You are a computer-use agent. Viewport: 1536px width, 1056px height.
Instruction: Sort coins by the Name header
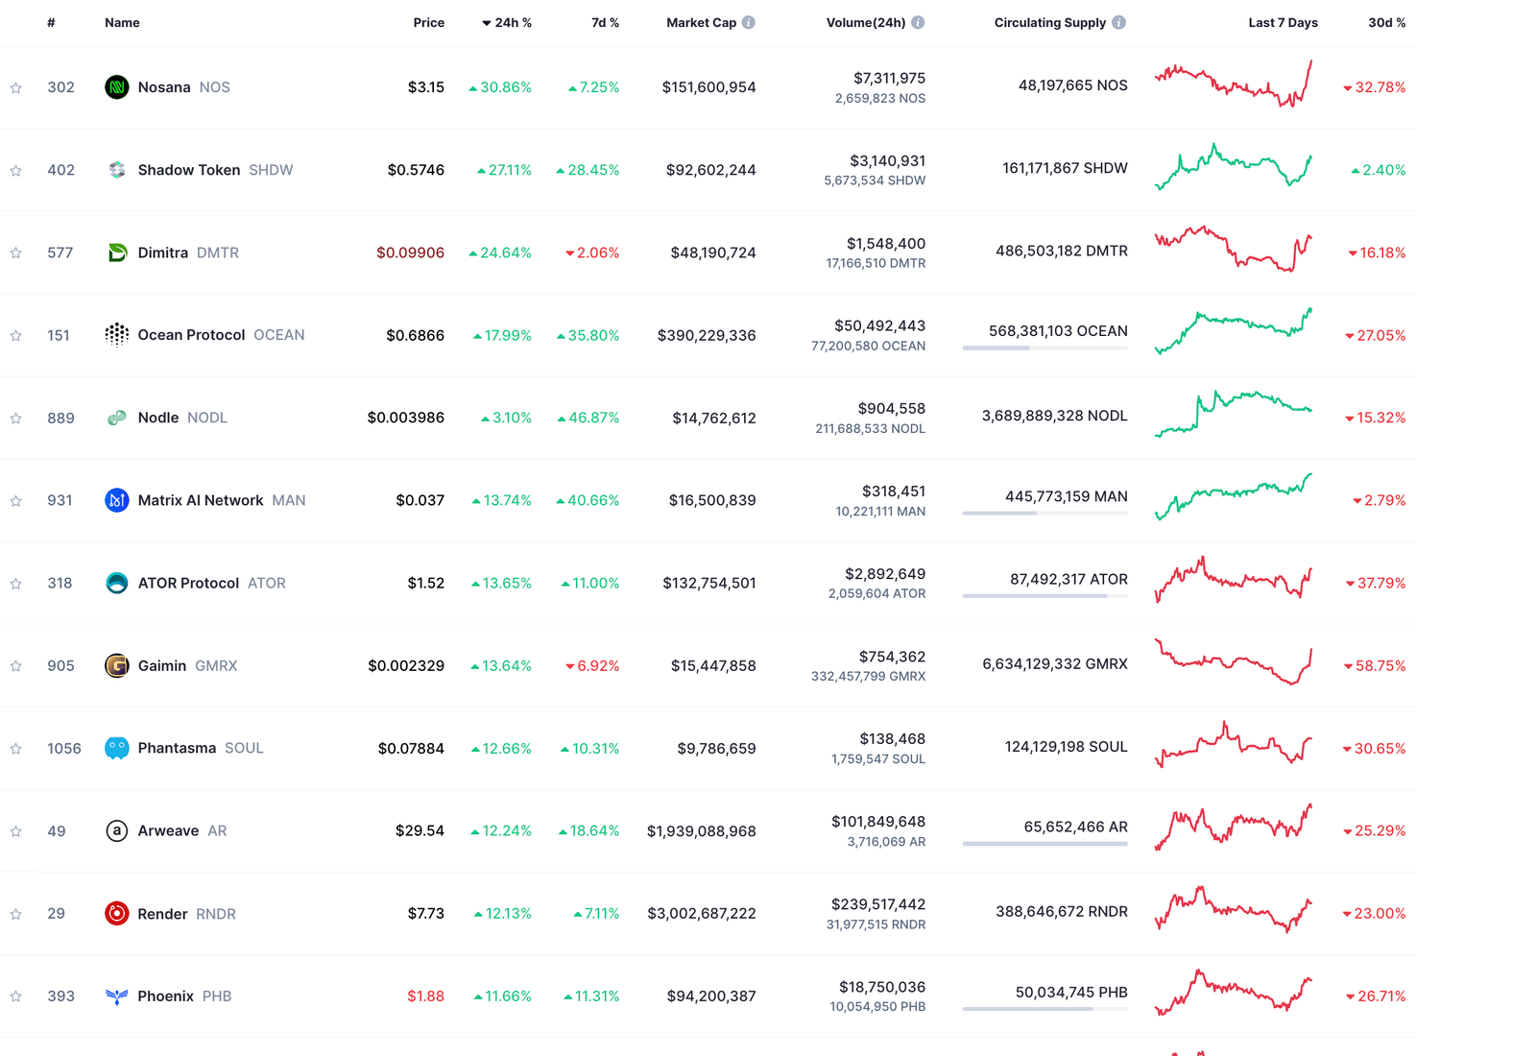[x=122, y=23]
